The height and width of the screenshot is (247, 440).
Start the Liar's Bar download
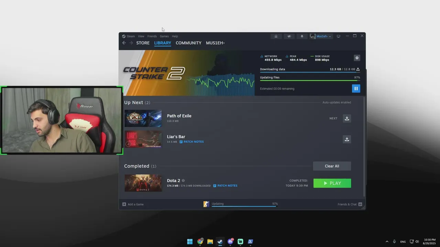pos(347,139)
